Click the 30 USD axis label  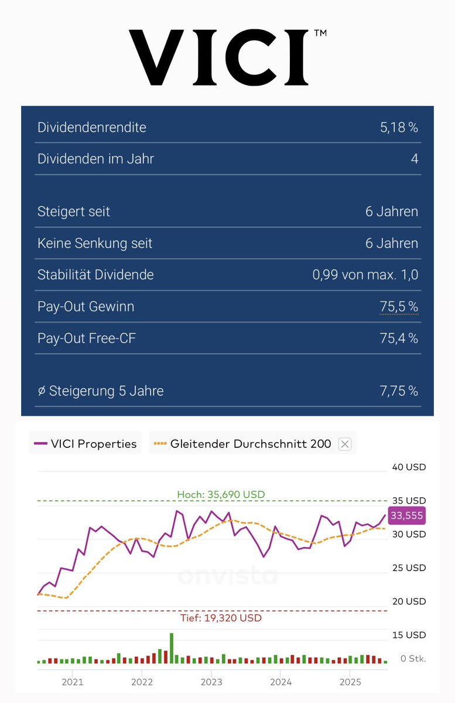[x=409, y=534]
